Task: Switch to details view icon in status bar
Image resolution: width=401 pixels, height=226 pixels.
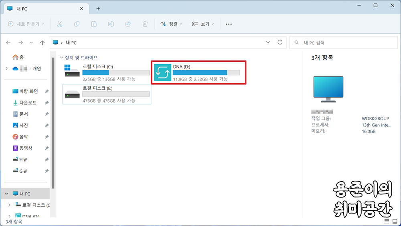Action: point(387,221)
